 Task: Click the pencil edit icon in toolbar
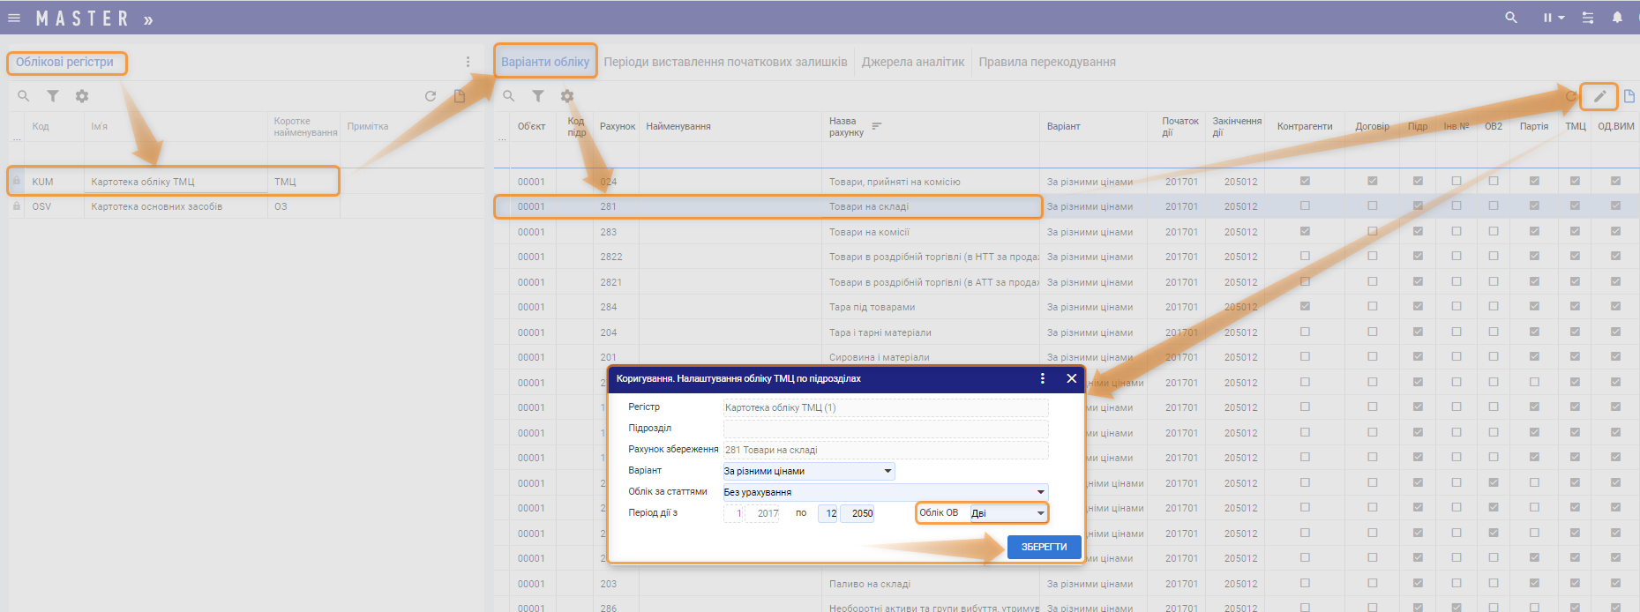pyautogui.click(x=1599, y=96)
